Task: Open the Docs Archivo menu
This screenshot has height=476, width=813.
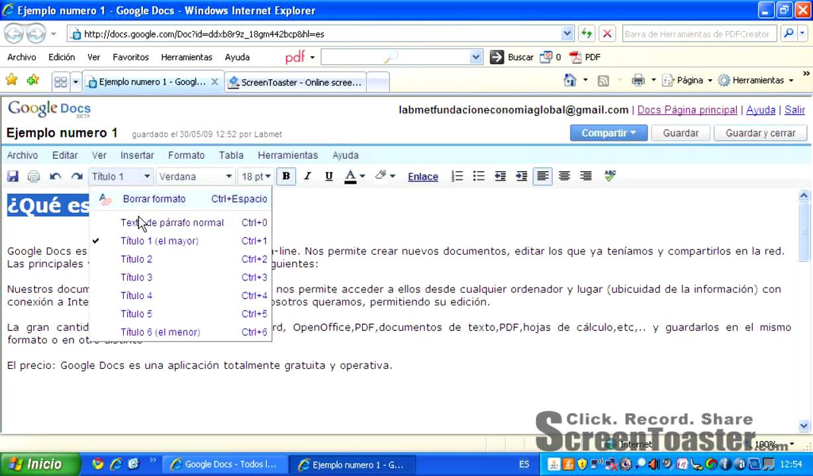Action: (x=23, y=155)
